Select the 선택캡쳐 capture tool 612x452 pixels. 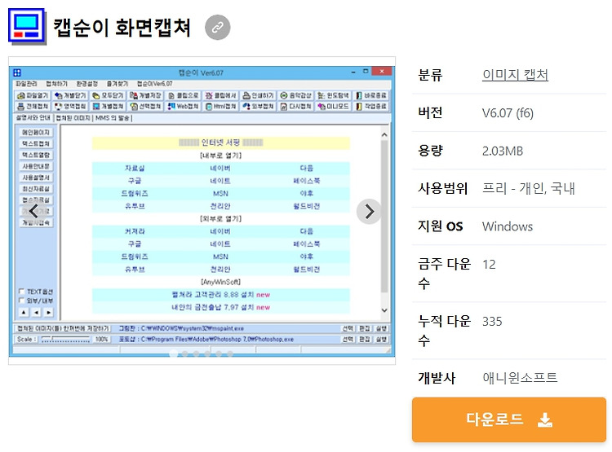(x=145, y=106)
